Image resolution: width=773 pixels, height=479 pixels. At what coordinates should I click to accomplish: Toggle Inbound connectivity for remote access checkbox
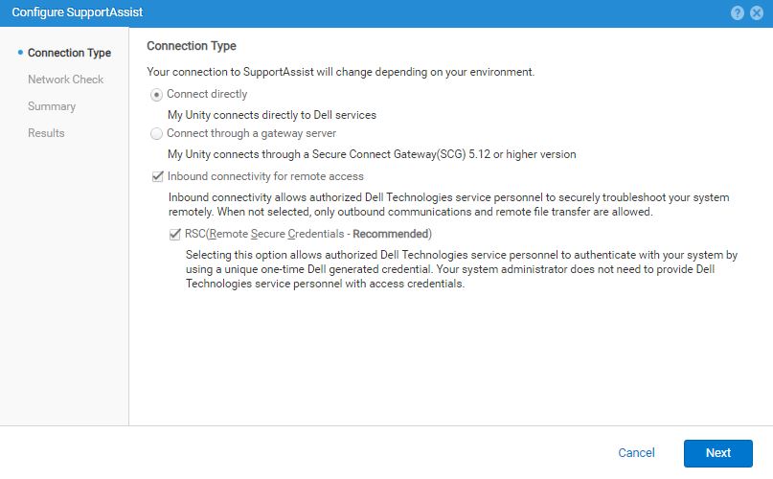pos(157,177)
